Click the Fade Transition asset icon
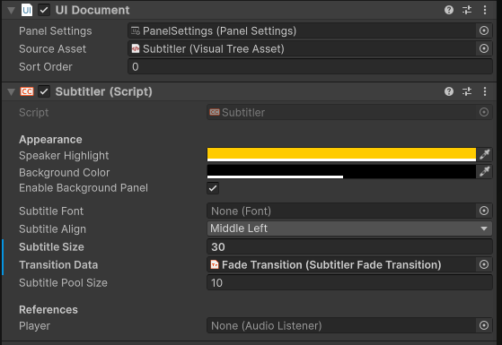The width and height of the screenshot is (502, 345). (215, 264)
